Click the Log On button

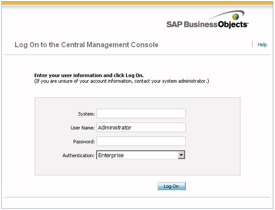[x=171, y=186]
